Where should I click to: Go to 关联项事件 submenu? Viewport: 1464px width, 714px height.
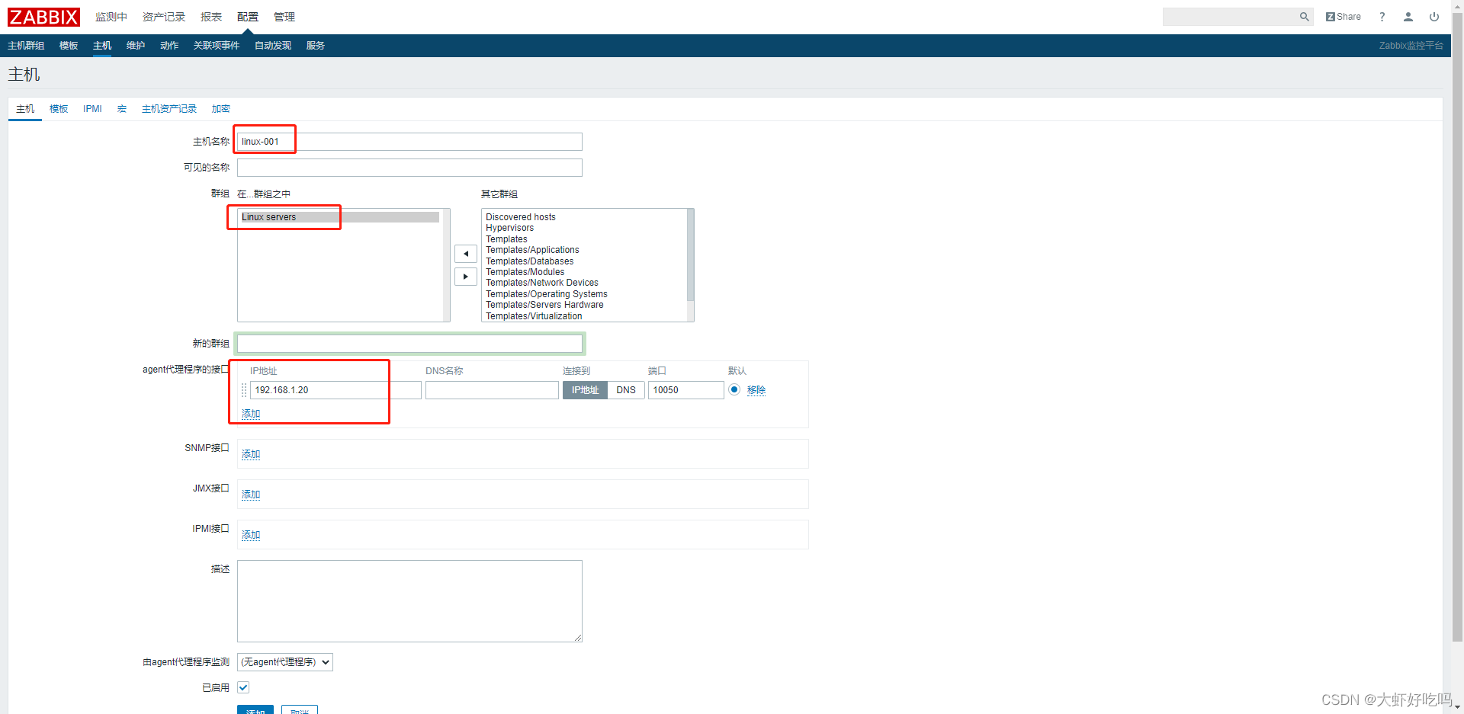(x=217, y=46)
